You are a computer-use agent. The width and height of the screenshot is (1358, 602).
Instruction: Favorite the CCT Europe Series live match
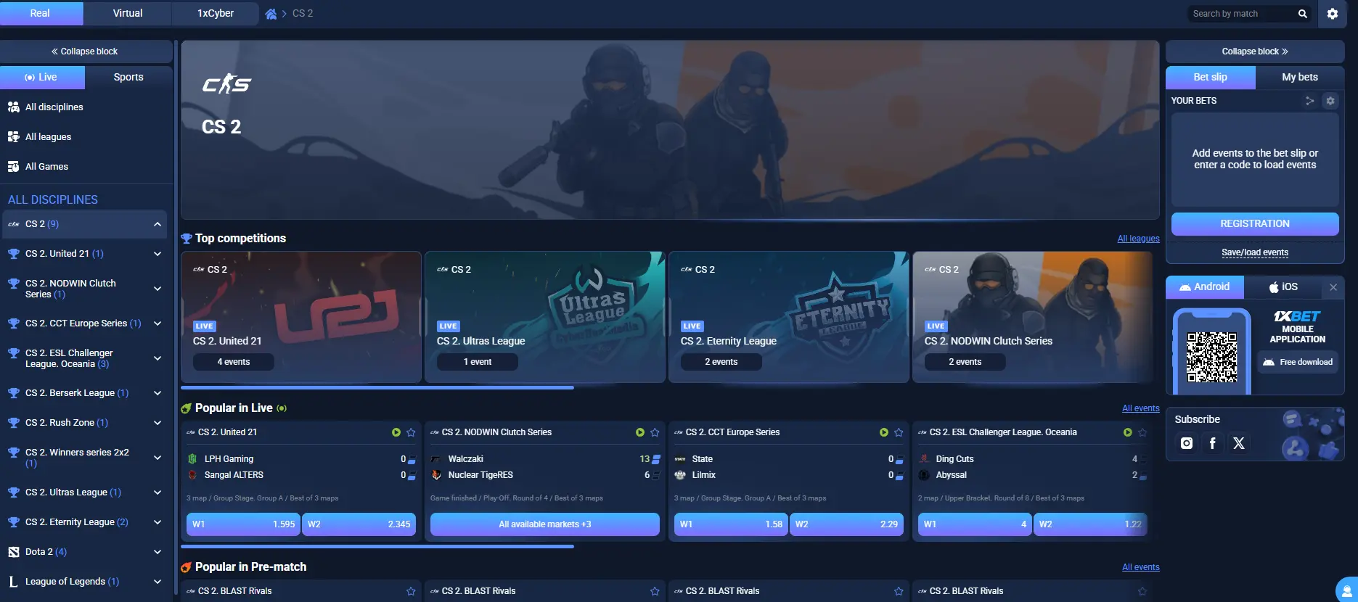(899, 432)
